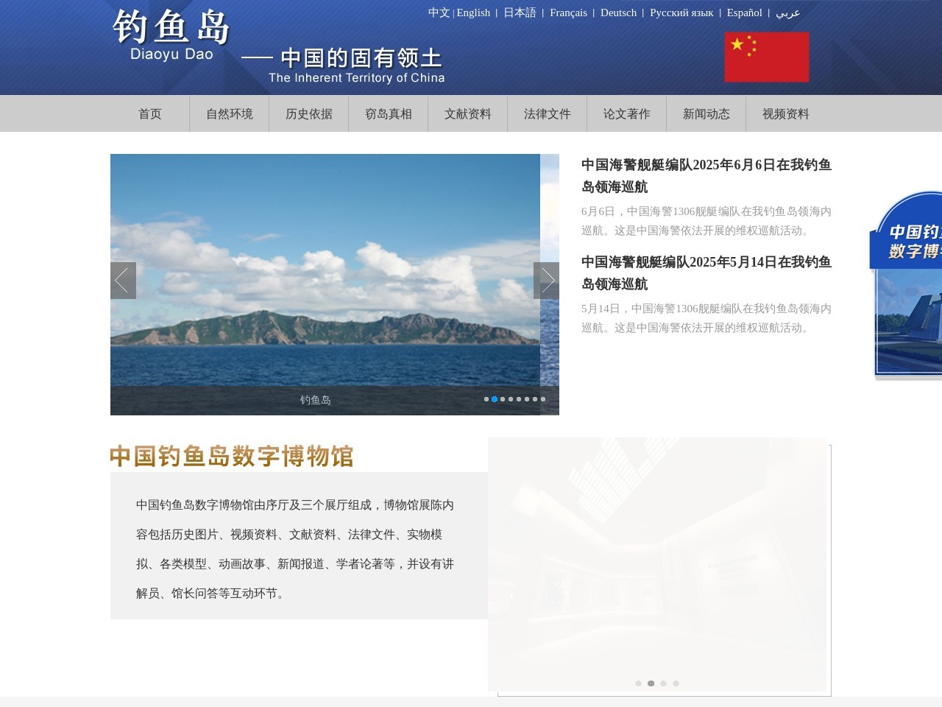Screen dimensions: 942x707
Task: Open the June 6 coast guard patrol headline
Action: (706, 176)
